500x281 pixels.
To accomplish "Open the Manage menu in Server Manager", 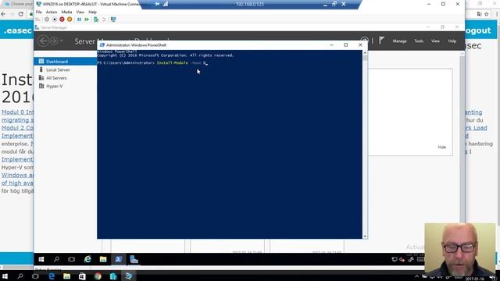I will (399, 41).
